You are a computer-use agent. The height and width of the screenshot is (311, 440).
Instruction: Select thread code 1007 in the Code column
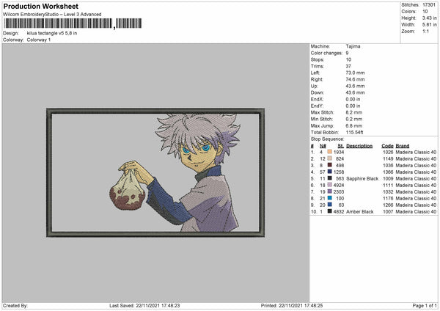[388, 212]
